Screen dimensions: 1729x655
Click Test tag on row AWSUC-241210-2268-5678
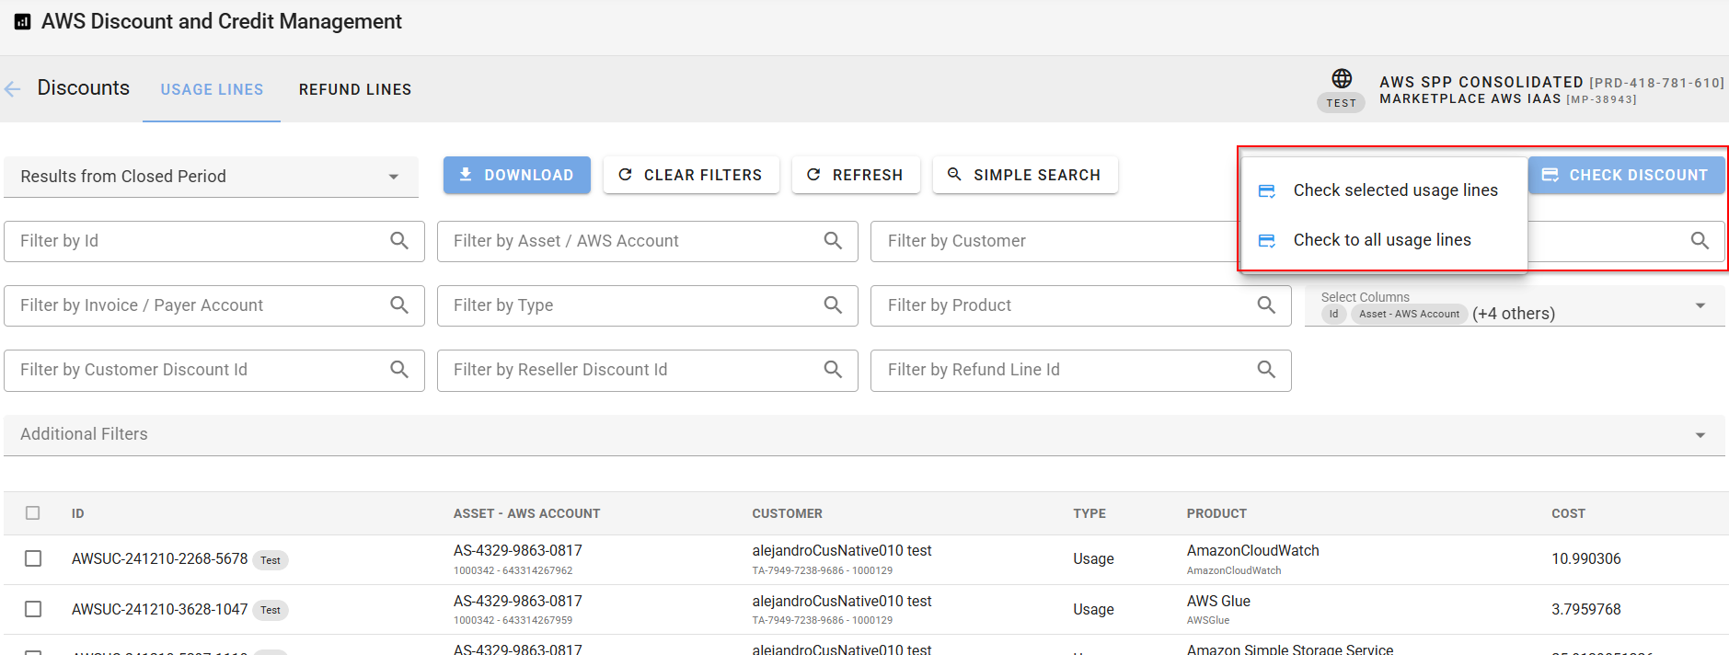pyautogui.click(x=271, y=559)
